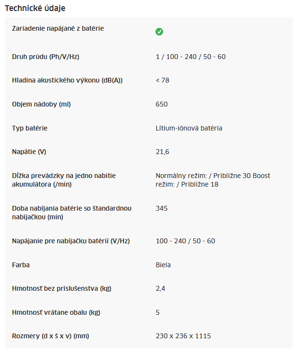The height and width of the screenshot is (356, 298).
Task: Click the Typ batérie label
Action: click(30, 128)
